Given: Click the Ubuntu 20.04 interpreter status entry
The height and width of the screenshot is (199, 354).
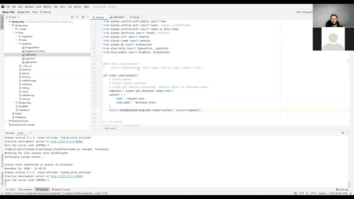Looking at the screenshot, I should 338,193.
